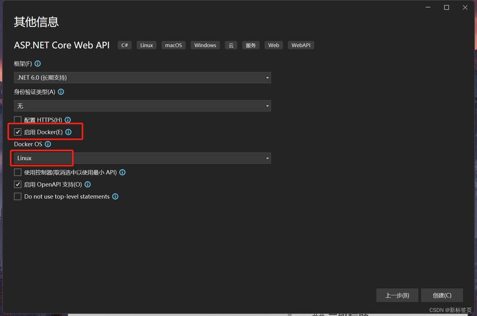
Task: Enable the 配置 HTTPS(H) checkbox
Action: 17,120
